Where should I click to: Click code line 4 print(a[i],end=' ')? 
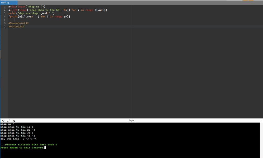pos(39,17)
